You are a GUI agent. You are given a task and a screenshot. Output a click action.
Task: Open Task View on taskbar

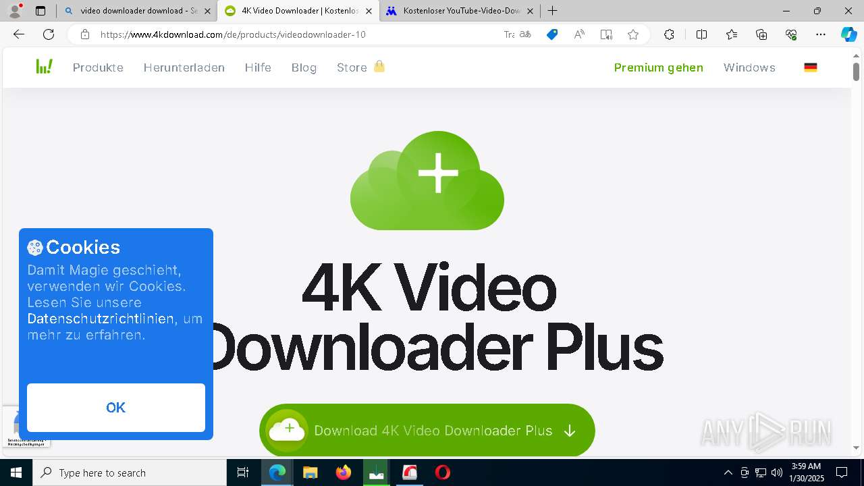click(x=243, y=473)
